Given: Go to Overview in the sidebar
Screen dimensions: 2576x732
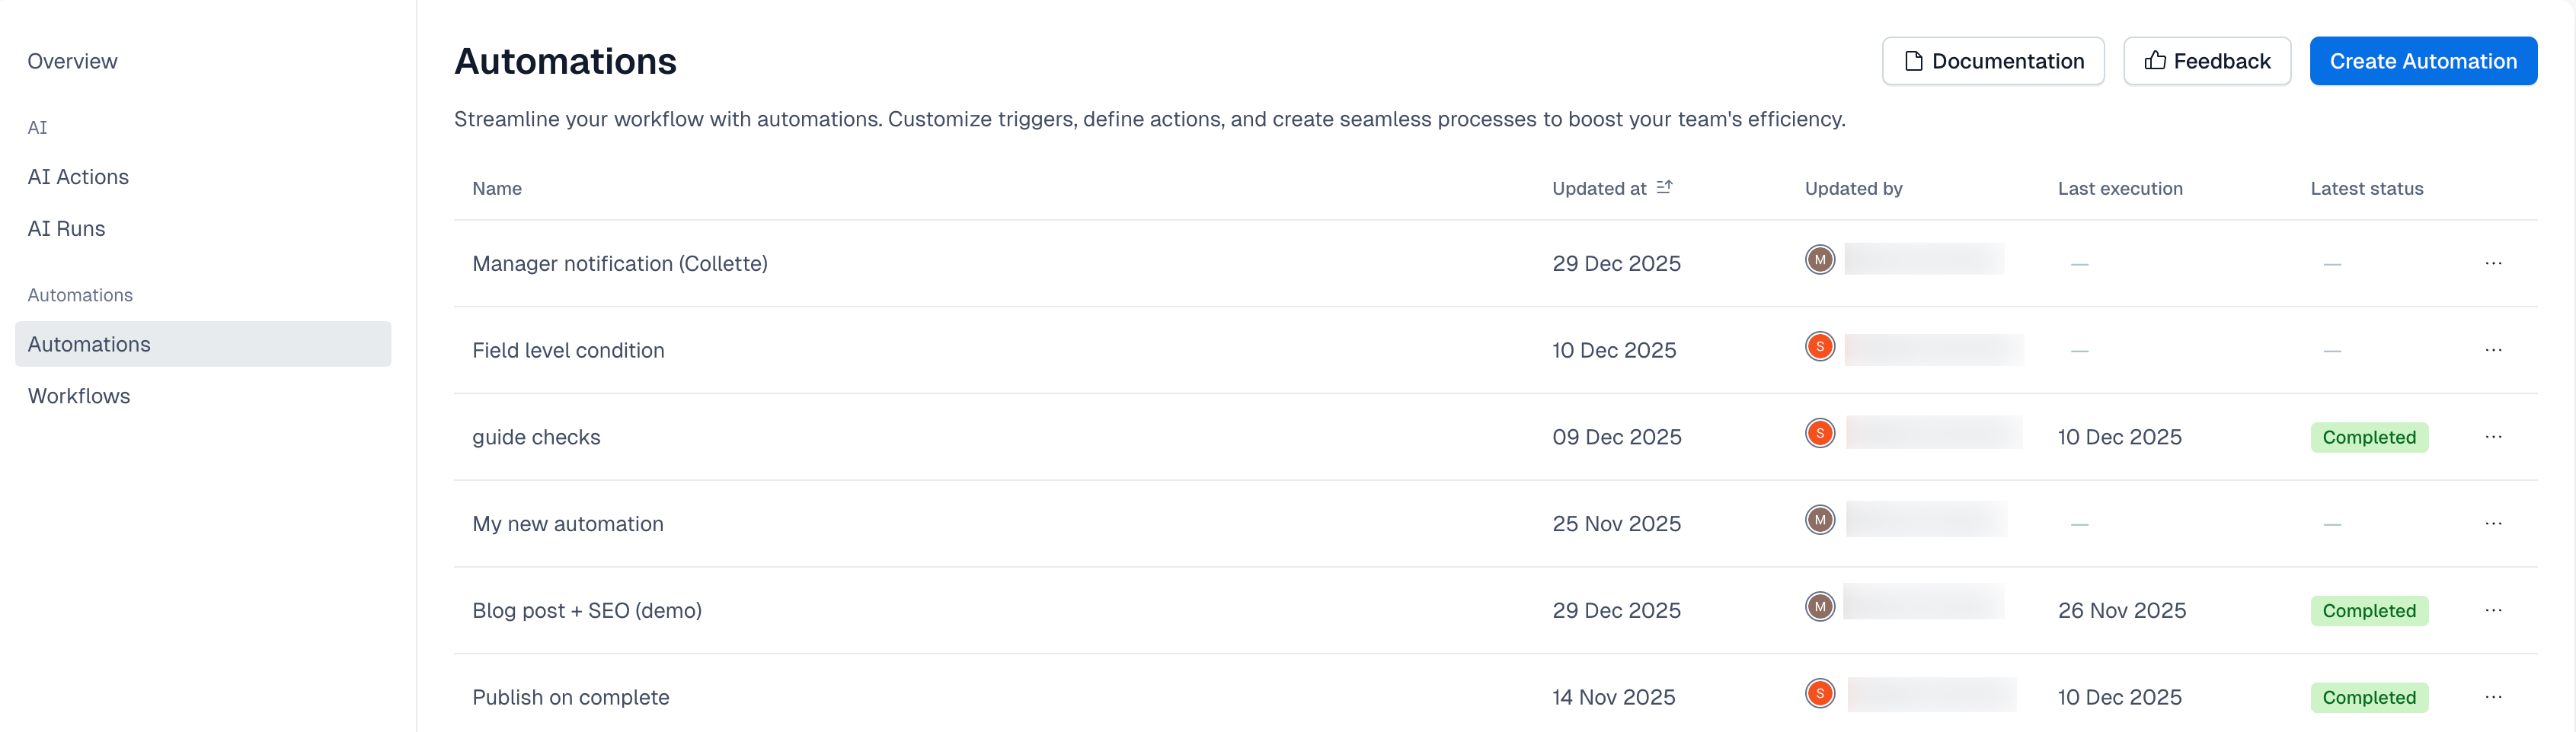Looking at the screenshot, I should 72,61.
